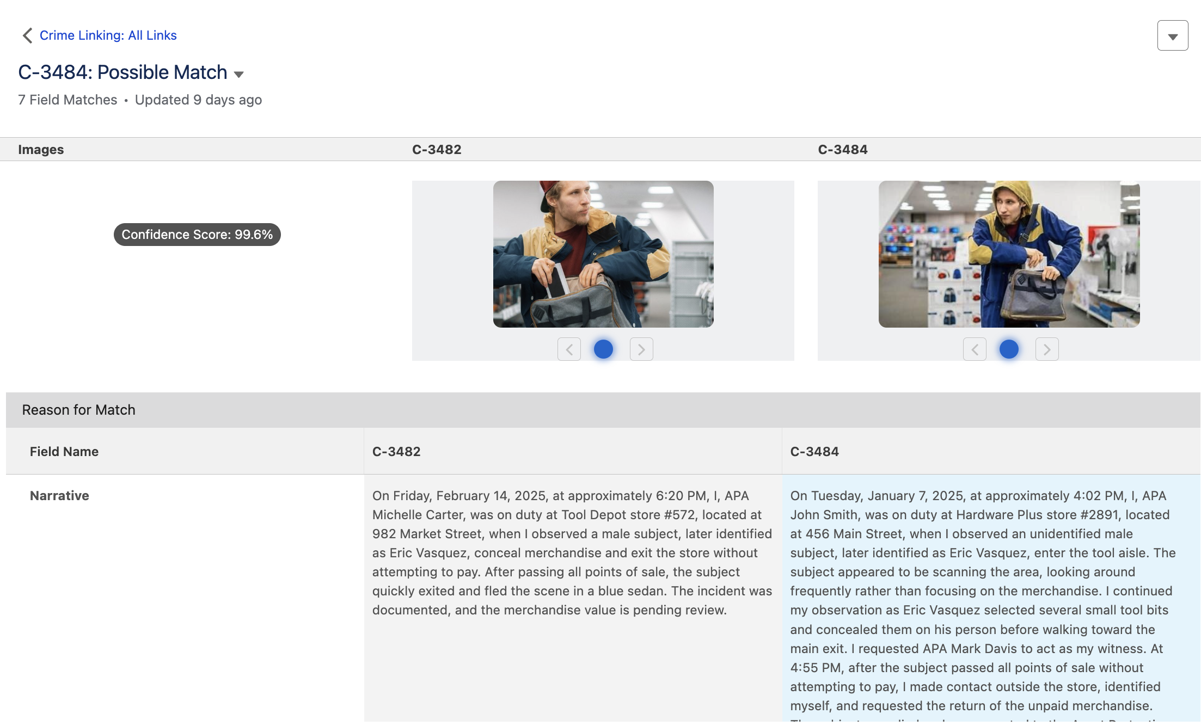Open the Crime Linking: All Links link

pos(108,35)
